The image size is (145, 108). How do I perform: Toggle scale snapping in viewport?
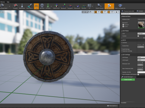click(x=108, y=12)
